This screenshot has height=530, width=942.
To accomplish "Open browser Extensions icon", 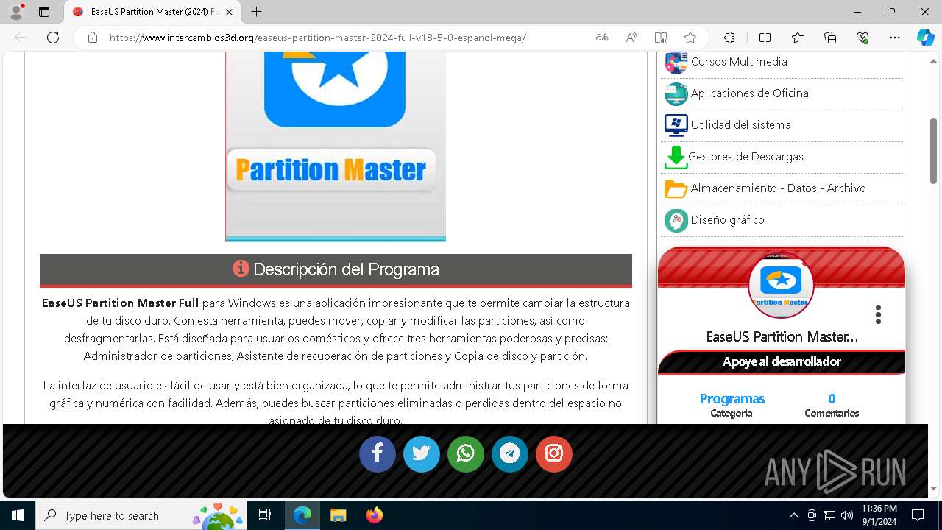I will (x=729, y=38).
